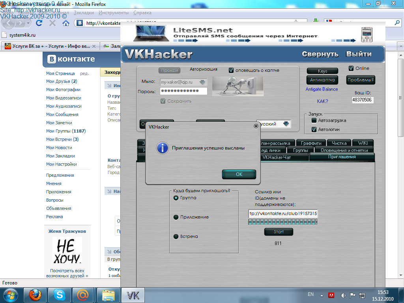This screenshot has height=303, width=404.
Task: Click the Keys button
Action: [322, 71]
